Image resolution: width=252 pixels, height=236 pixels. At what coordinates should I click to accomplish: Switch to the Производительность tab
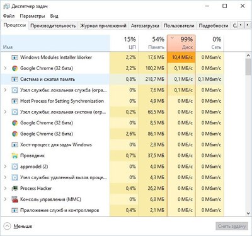click(53, 26)
